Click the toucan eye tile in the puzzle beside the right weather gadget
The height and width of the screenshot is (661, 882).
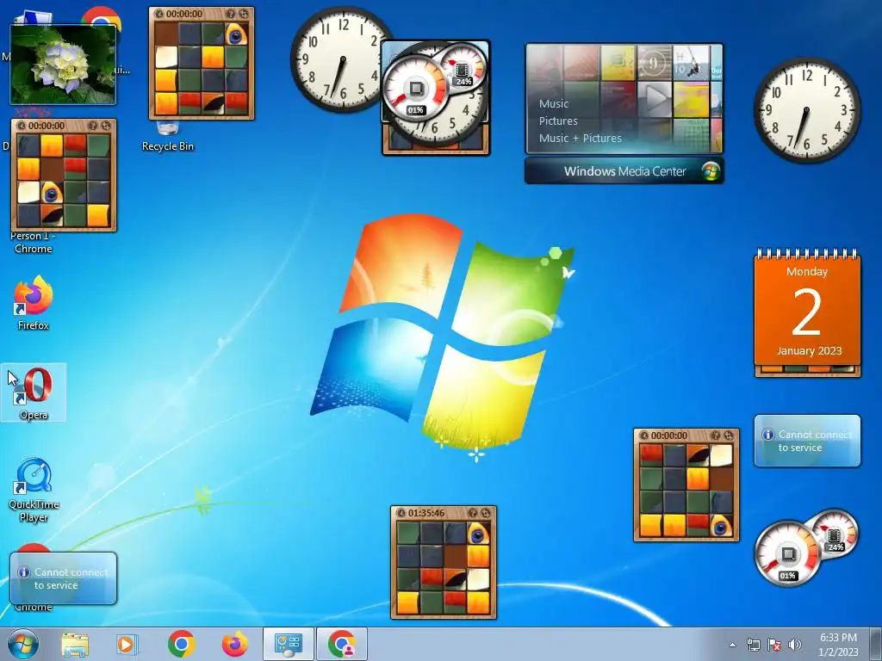[721, 526]
